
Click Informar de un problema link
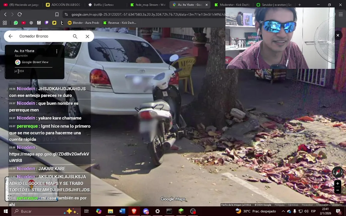click(329, 205)
